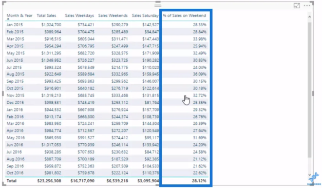Click weekend percentage 36.09%
The height and width of the screenshot is (188, 324).
pyautogui.click(x=200, y=74)
